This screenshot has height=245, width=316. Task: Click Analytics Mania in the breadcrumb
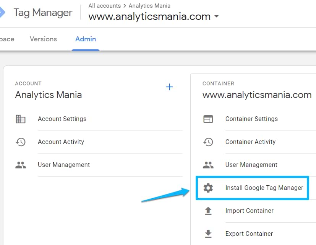[149, 5]
